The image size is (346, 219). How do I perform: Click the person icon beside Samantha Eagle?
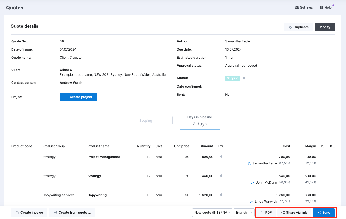coord(249,163)
